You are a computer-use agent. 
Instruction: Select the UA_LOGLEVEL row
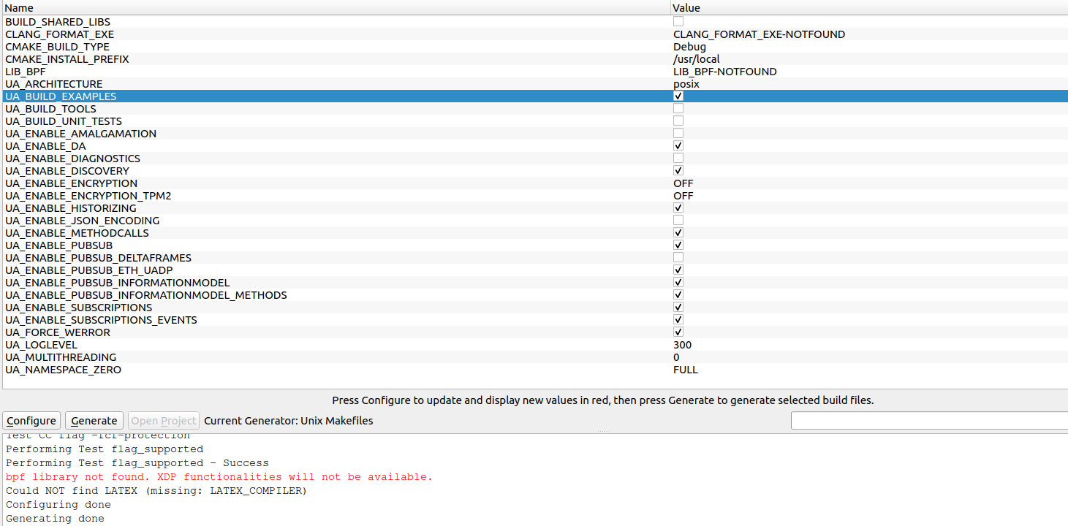[x=292, y=344]
